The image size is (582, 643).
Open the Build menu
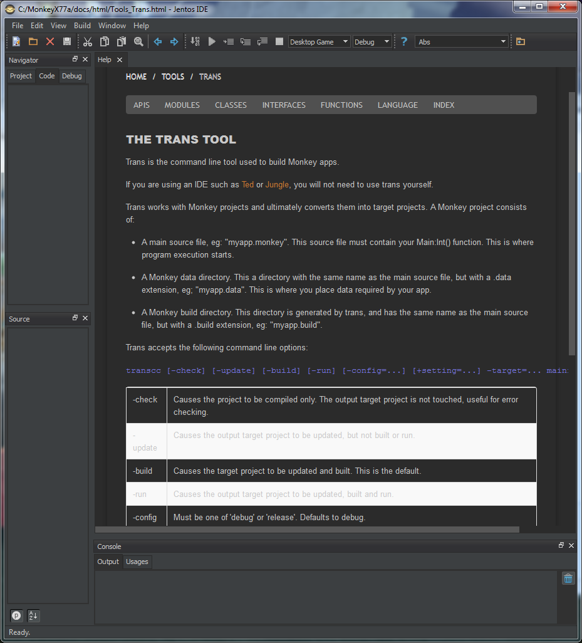(82, 26)
